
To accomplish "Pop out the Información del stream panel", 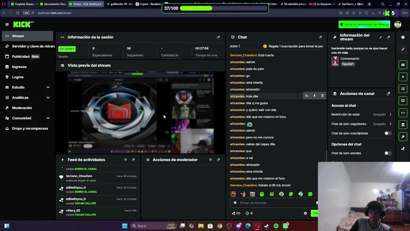I will click(388, 37).
